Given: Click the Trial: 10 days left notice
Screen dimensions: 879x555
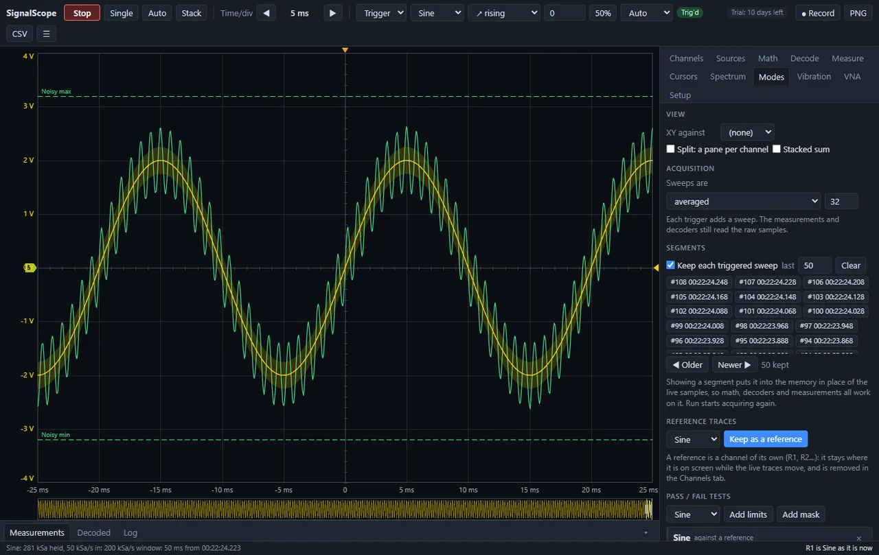Looking at the screenshot, I should 757,12.
